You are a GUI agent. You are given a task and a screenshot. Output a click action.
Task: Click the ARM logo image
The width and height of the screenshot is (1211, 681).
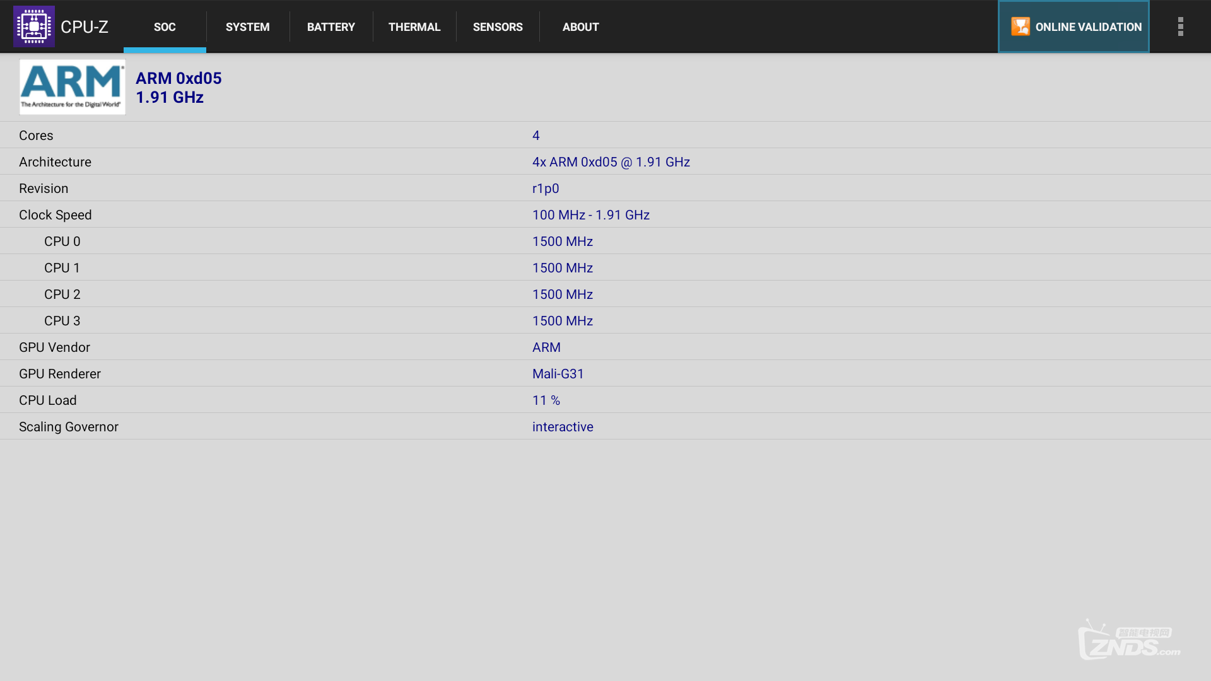coord(73,87)
